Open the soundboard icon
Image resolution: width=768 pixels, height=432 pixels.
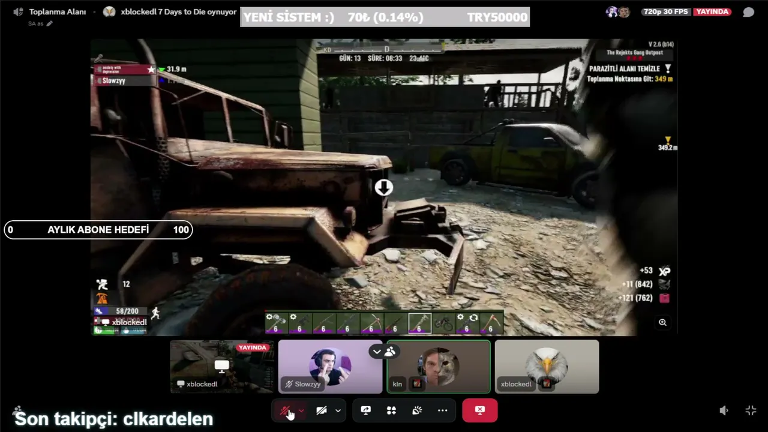pos(417,410)
